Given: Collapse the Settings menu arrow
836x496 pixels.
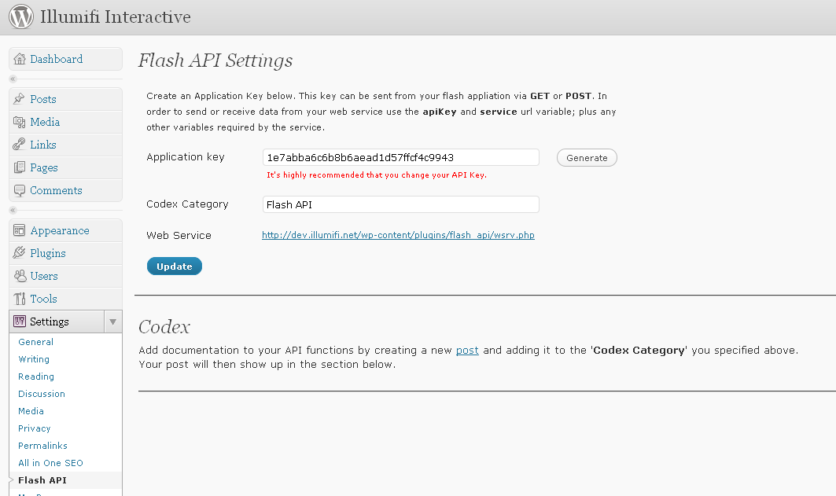Looking at the screenshot, I should point(113,321).
